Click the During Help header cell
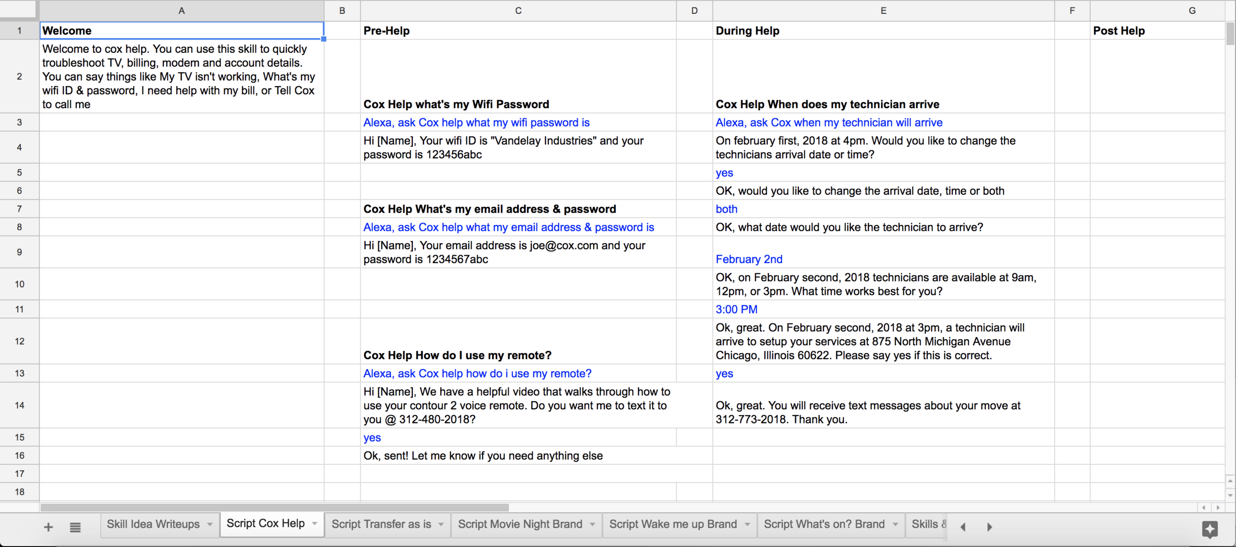This screenshot has width=1236, height=547. tap(883, 31)
